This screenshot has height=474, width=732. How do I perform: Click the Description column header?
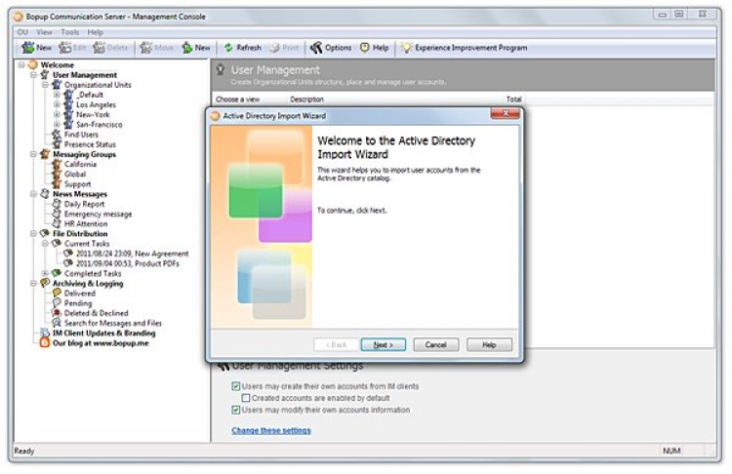coord(306,99)
